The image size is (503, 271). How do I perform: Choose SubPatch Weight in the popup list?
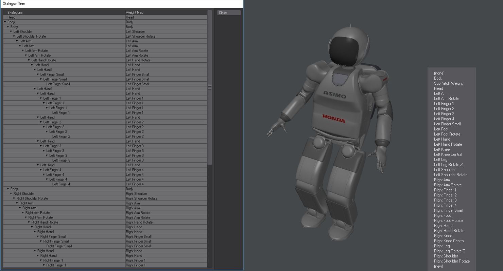pos(448,83)
